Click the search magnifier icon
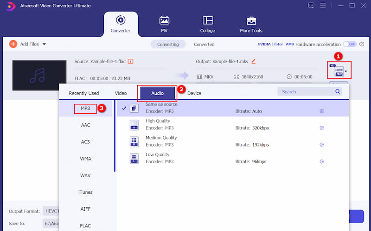The height and width of the screenshot is (231, 371). tap(338, 91)
